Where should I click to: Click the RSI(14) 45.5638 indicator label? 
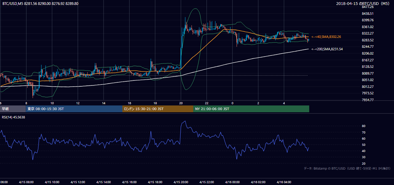14,117
